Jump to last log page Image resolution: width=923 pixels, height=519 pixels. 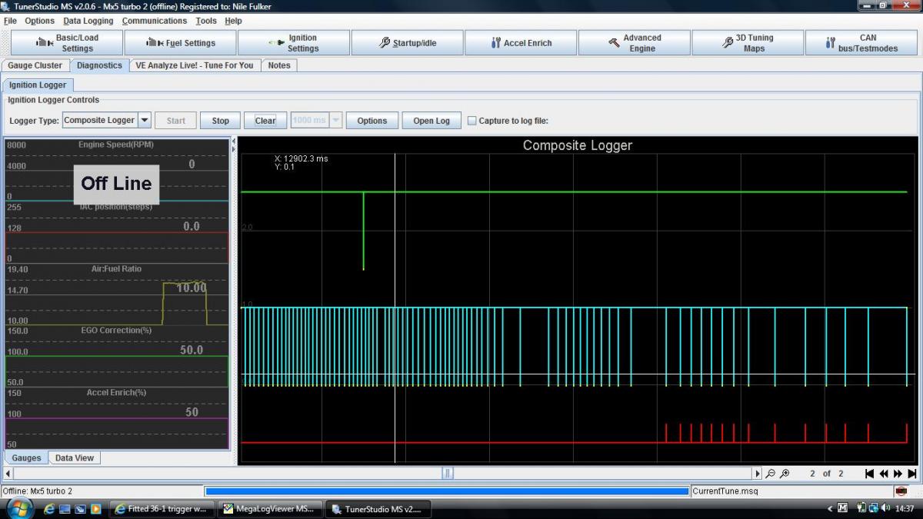911,474
